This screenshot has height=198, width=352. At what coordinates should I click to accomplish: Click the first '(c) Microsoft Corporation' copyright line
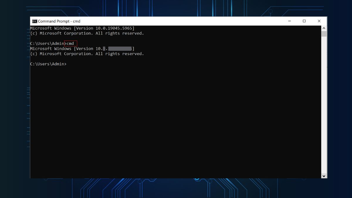pyautogui.click(x=87, y=33)
